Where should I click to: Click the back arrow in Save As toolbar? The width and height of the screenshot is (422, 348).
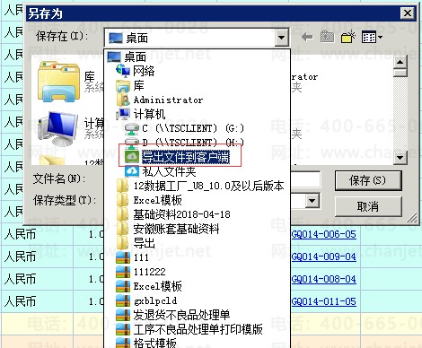(x=307, y=38)
